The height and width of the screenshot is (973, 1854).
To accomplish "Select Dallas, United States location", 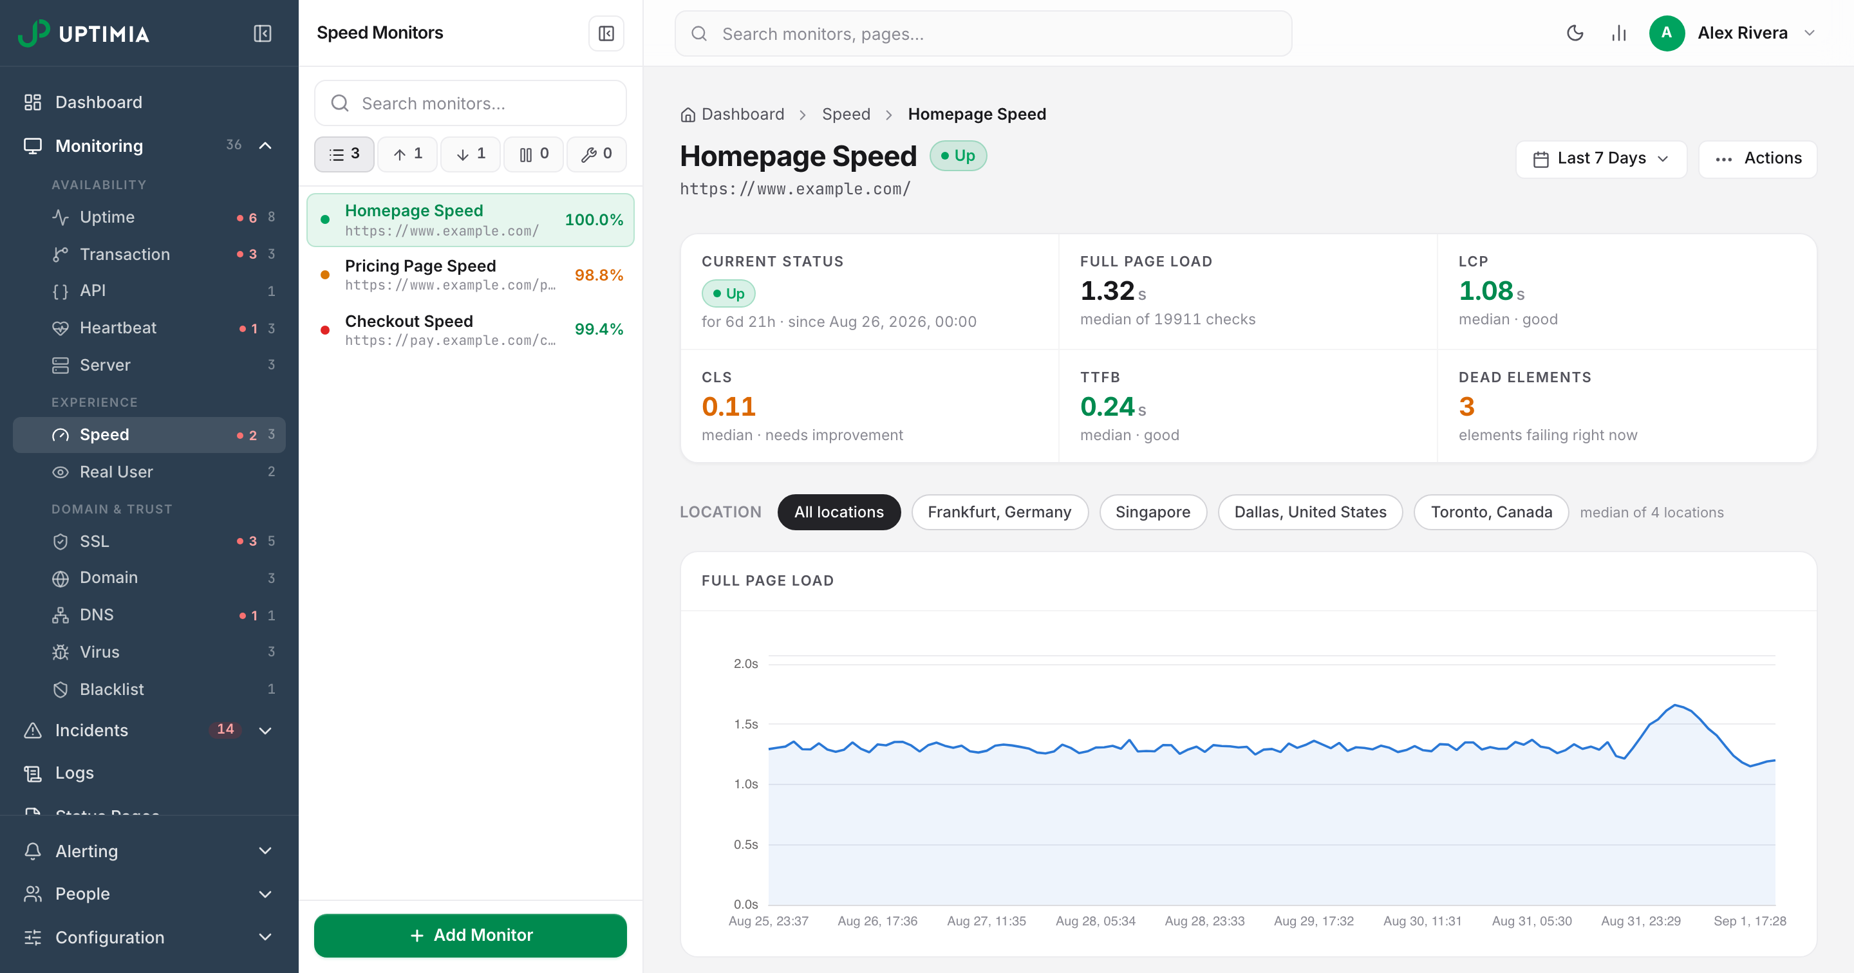I will [x=1310, y=512].
